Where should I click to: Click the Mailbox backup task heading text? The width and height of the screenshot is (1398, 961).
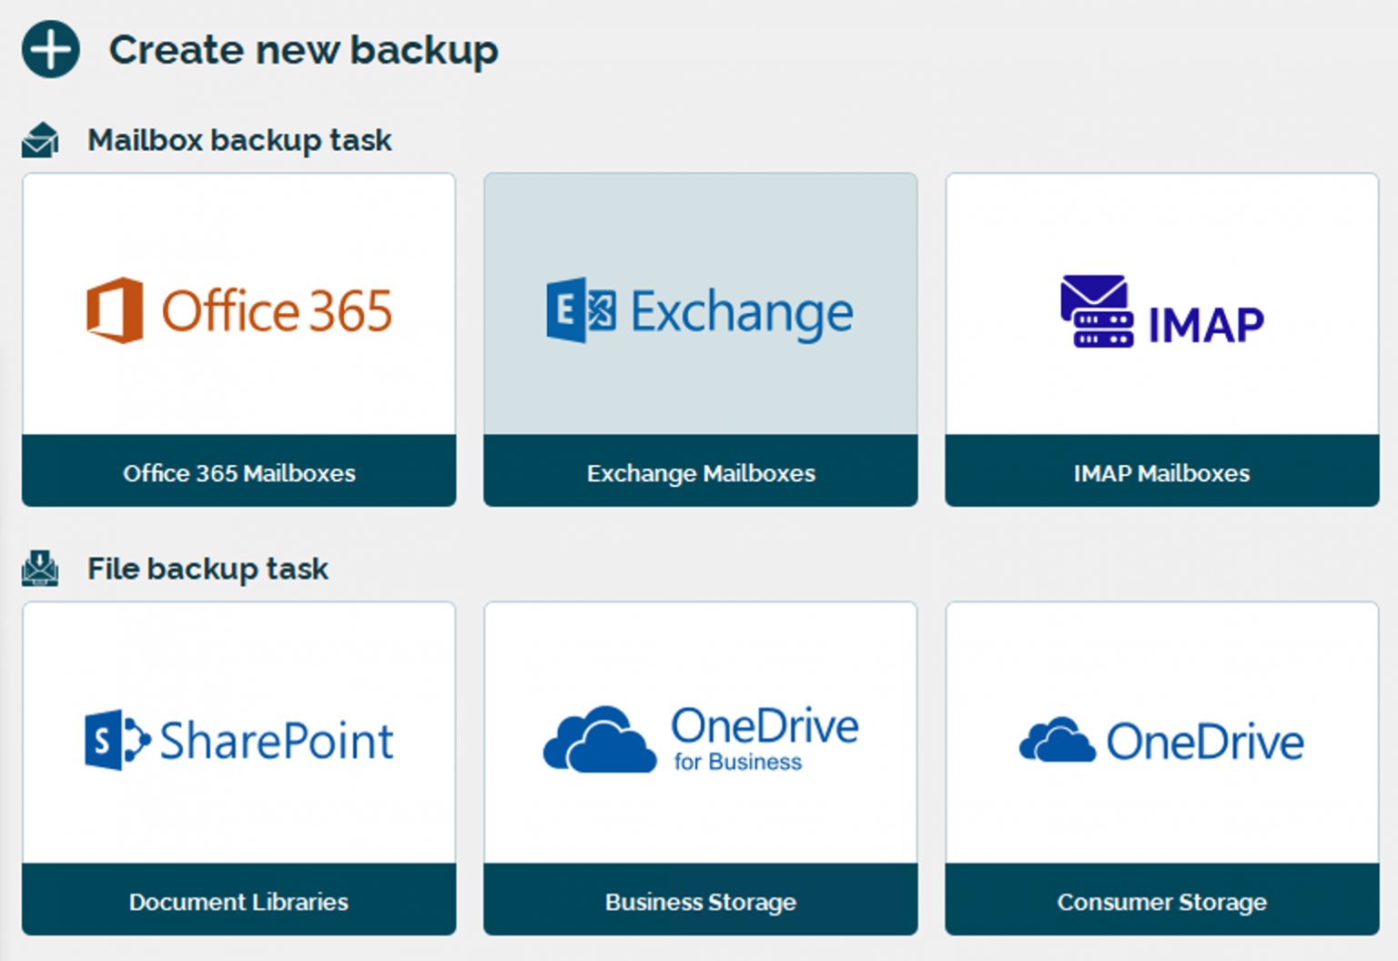coord(238,138)
